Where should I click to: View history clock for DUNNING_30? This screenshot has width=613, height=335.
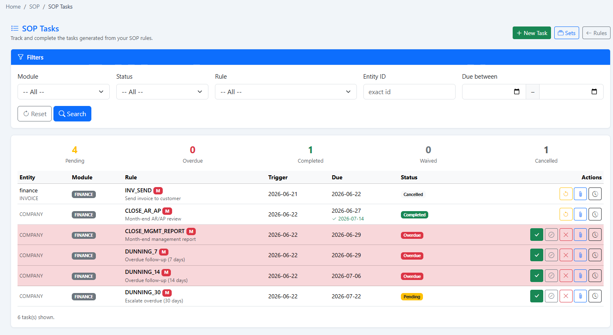point(595,296)
